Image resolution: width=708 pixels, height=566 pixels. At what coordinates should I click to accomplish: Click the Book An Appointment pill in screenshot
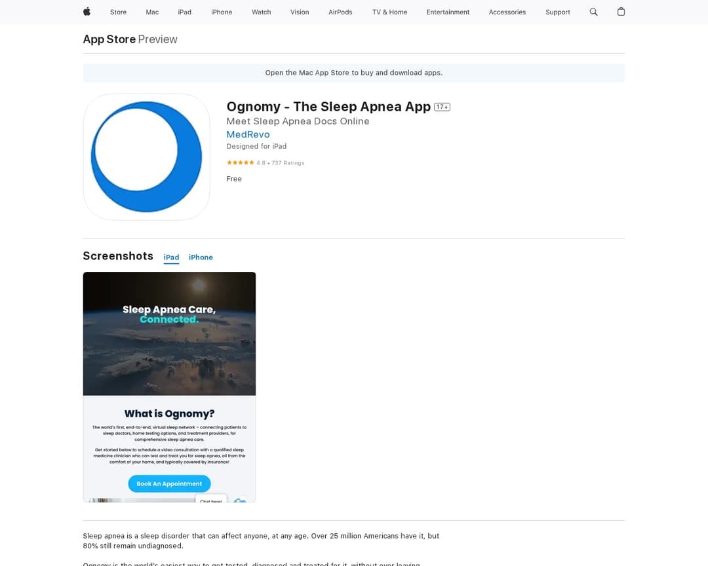click(169, 483)
